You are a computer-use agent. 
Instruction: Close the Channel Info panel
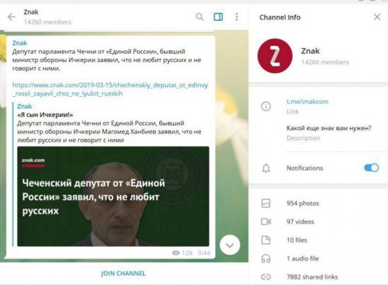[x=377, y=17]
